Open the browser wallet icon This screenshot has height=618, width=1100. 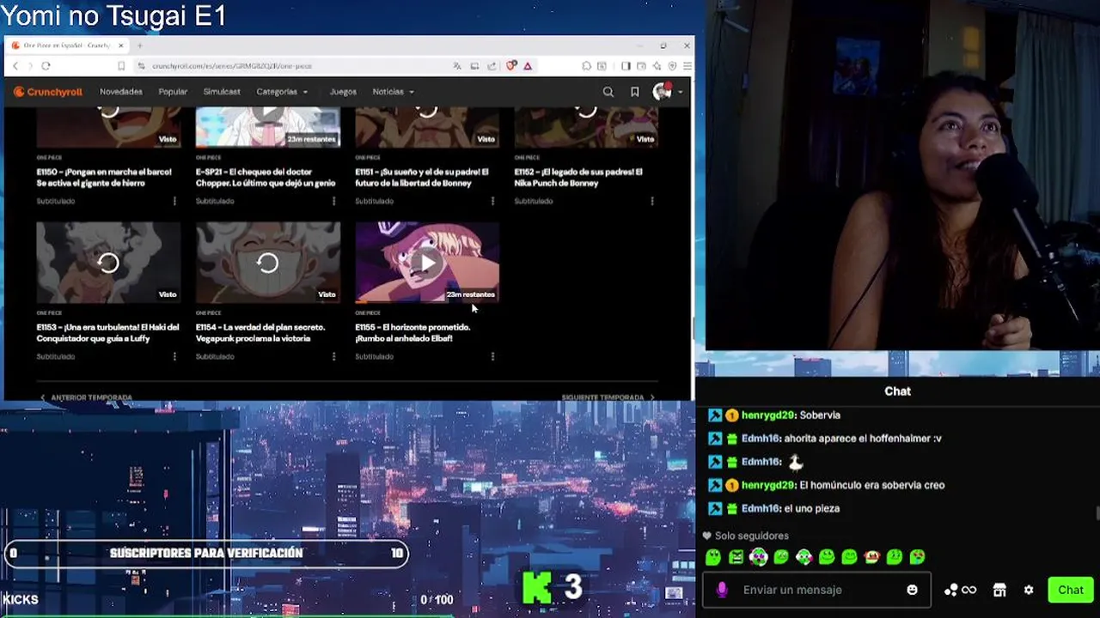point(641,66)
